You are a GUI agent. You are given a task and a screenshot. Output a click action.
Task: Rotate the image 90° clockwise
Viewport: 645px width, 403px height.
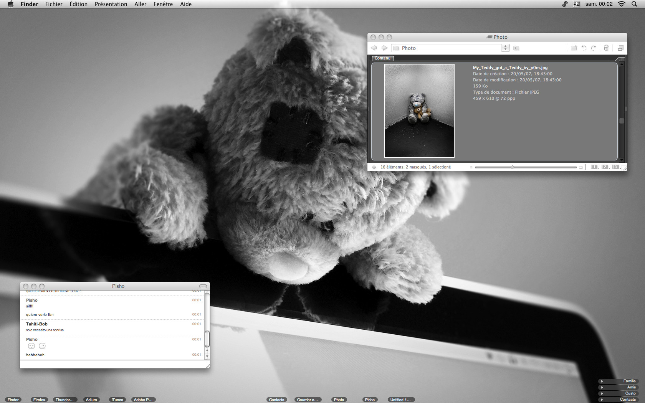point(594,48)
